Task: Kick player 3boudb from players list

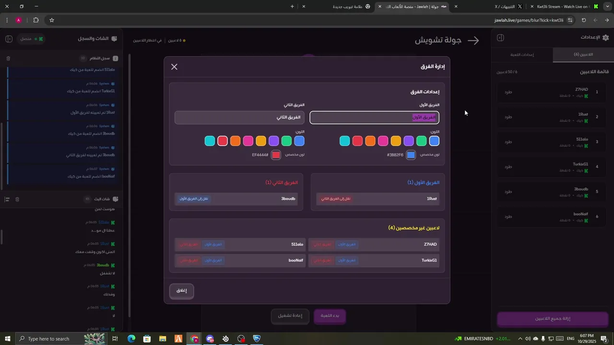Action: tap(508, 192)
